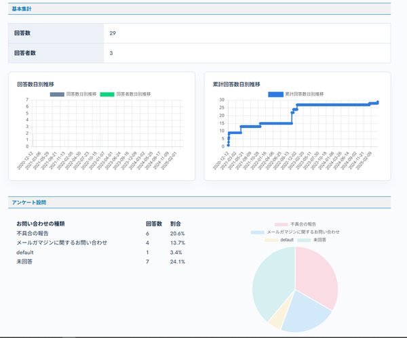Click the 20.6% percentage cell
Image resolution: width=407 pixels, height=338 pixels.
click(x=178, y=234)
